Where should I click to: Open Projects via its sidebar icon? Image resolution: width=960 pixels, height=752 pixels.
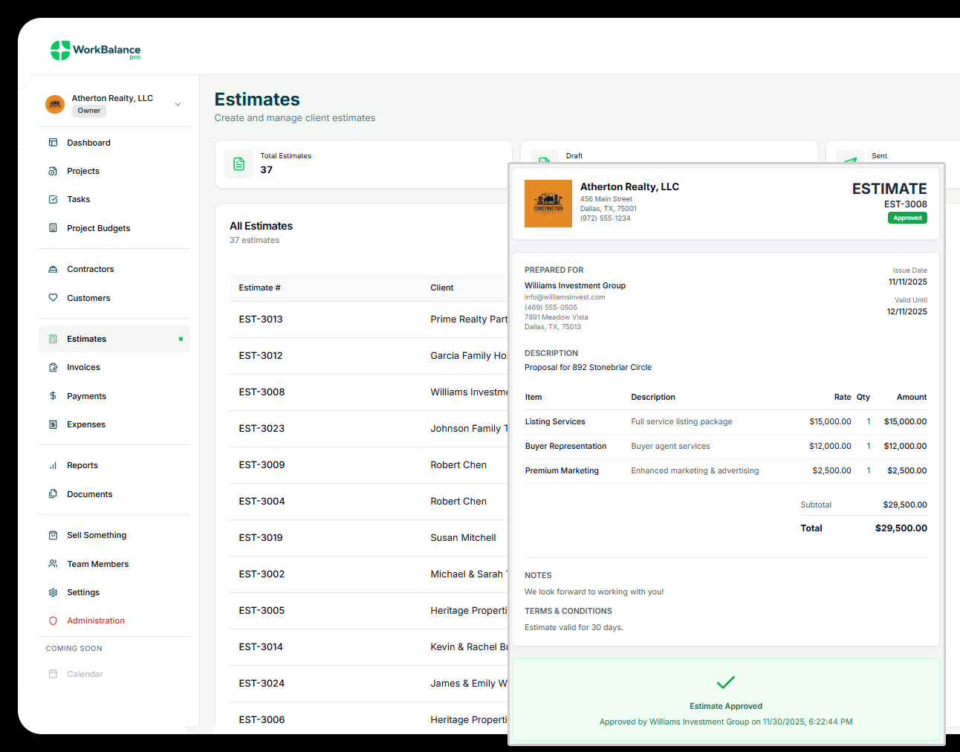click(53, 171)
